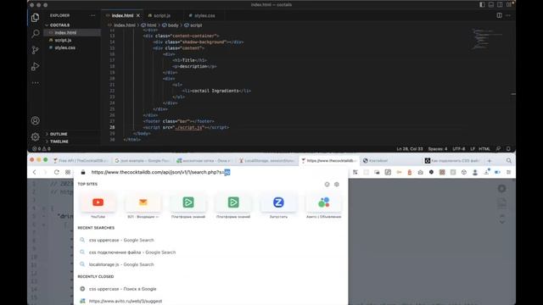Click the script breadcrumb item
Viewport: 543px width, 305px height.
point(193,25)
